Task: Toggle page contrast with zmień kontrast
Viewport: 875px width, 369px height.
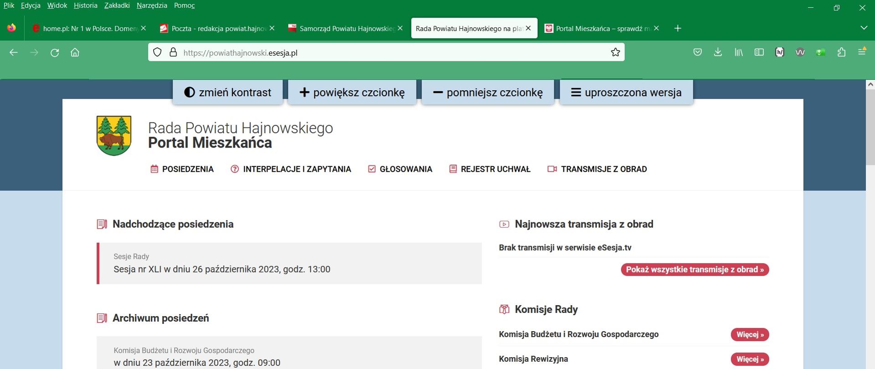Action: [x=227, y=92]
